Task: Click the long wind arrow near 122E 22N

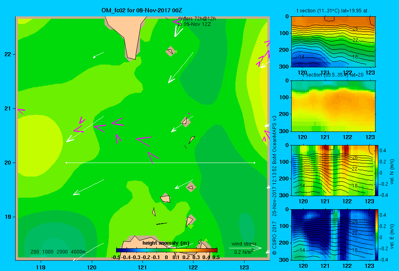Action: click(180, 68)
